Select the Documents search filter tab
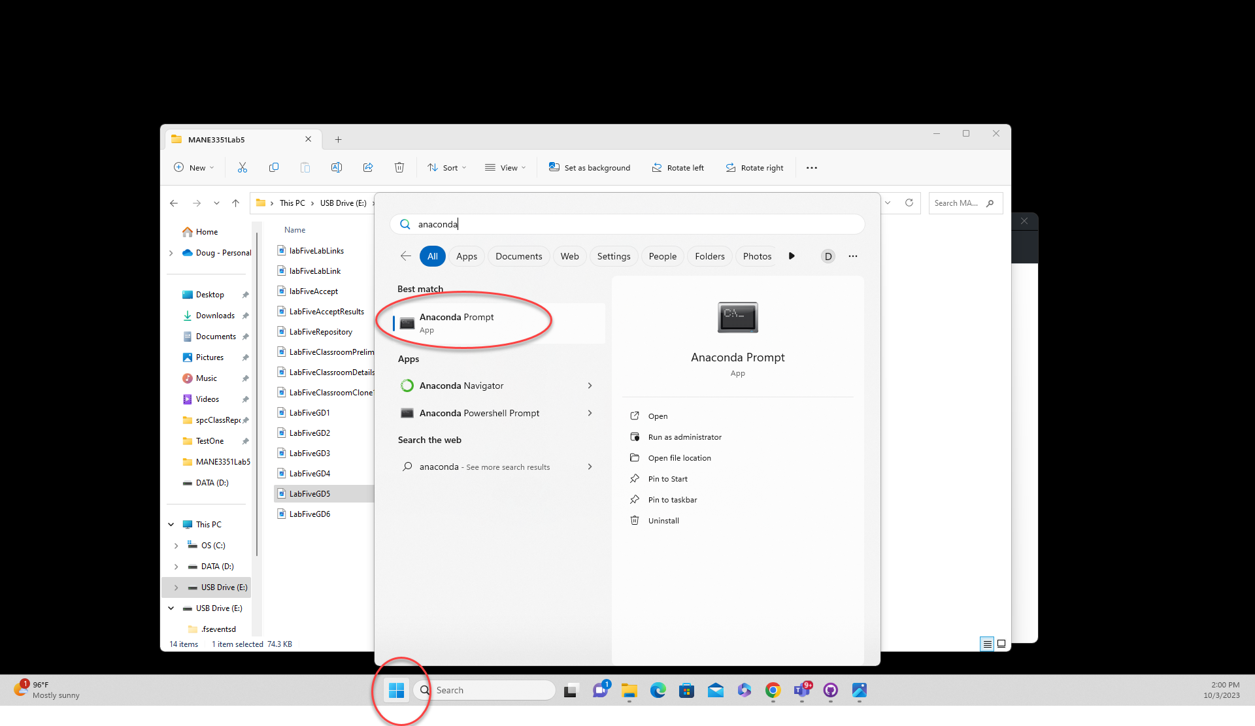This screenshot has width=1255, height=726. 518,257
